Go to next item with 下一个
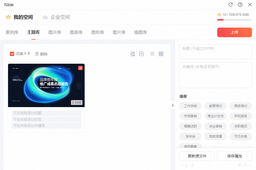256x170 pixels. [x=244, y=165]
